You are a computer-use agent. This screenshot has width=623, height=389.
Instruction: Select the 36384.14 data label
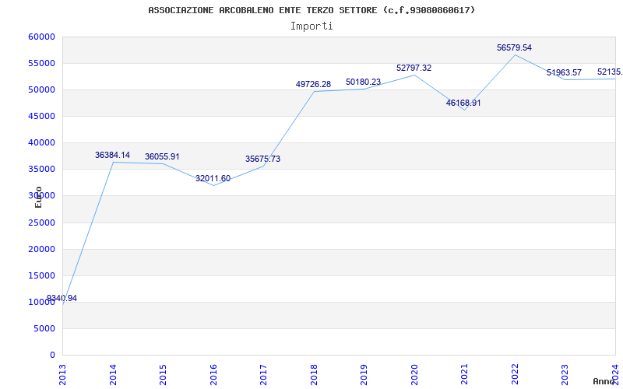click(x=112, y=155)
